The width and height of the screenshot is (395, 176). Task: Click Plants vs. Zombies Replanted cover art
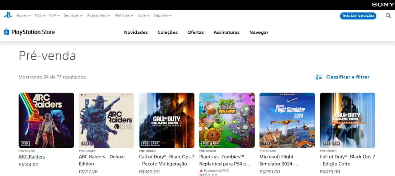227,120
